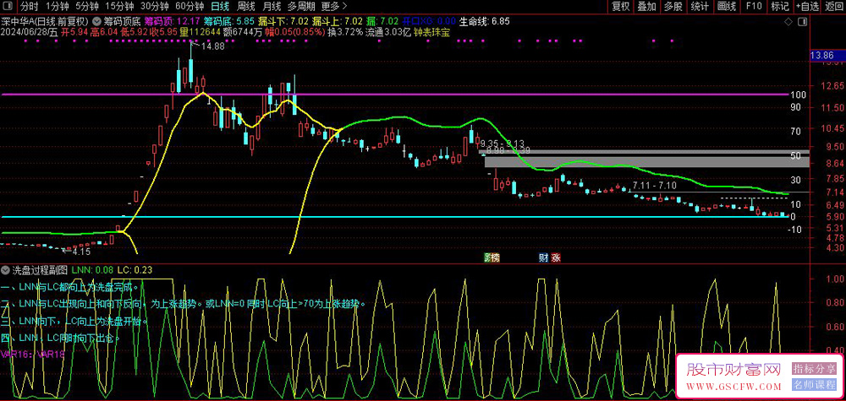Click the 流通3.03亿 float text
Screen dimensions: 846x401
(x=388, y=32)
